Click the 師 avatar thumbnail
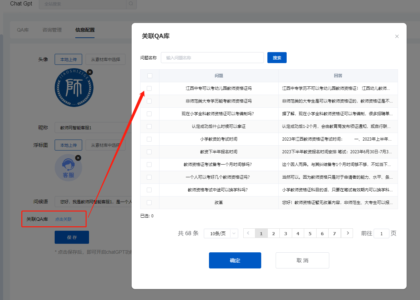 coord(74,89)
